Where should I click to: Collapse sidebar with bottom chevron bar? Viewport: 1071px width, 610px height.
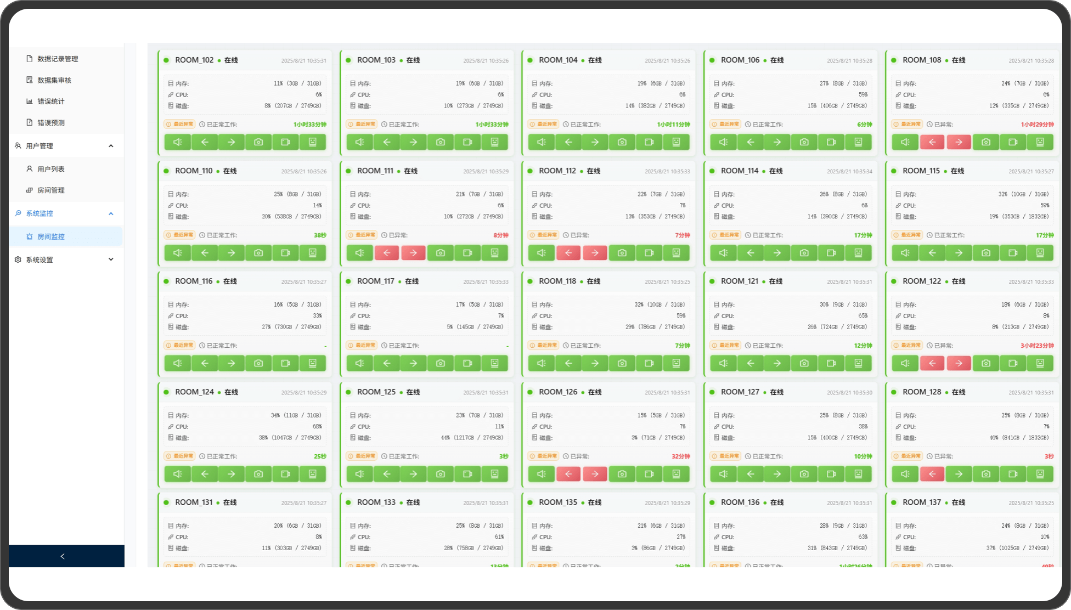pyautogui.click(x=63, y=556)
